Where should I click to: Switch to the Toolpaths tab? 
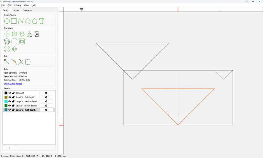point(27,10)
